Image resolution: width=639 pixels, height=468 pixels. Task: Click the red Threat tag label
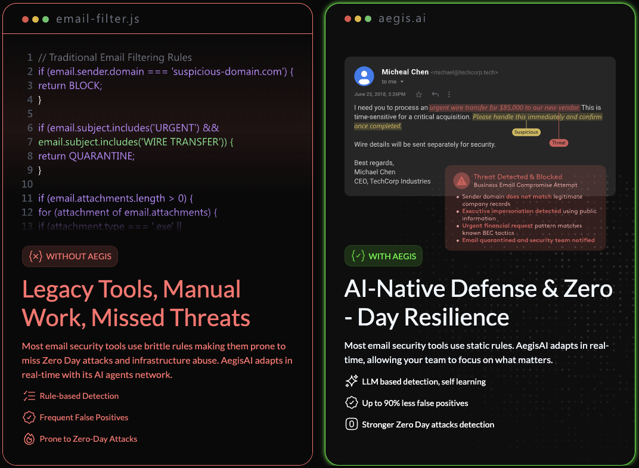[x=559, y=142]
